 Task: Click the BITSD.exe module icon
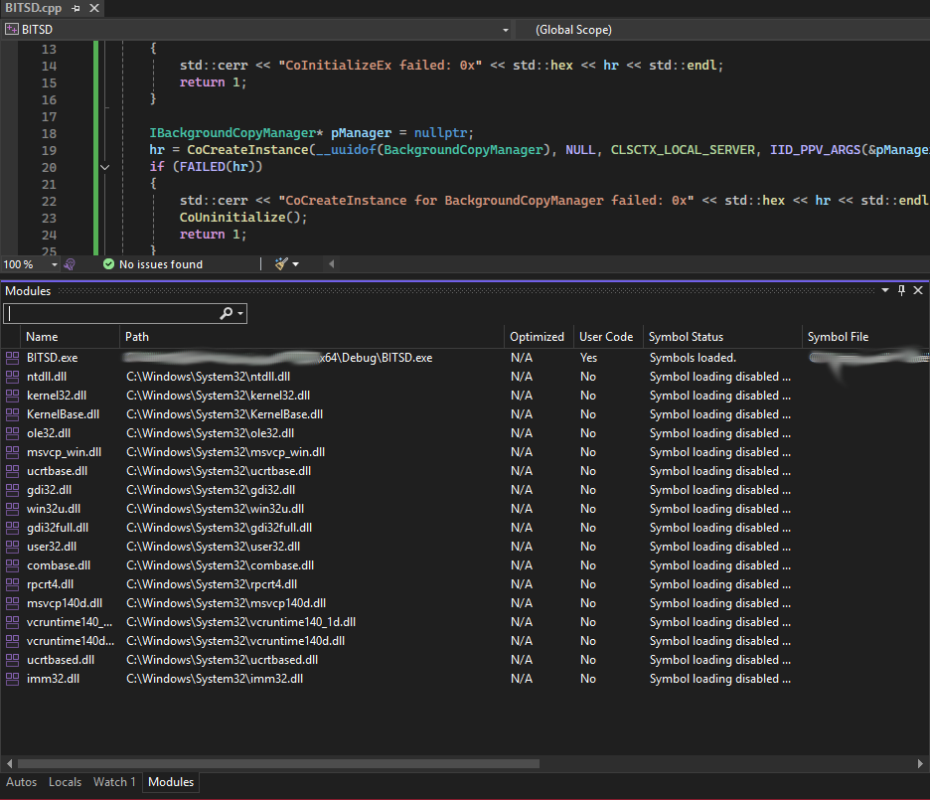pyautogui.click(x=12, y=358)
